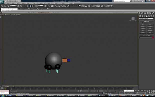Enable the AutoGrid checkbox
Viewport: 155px width, 97px height.
[x=142, y=23]
